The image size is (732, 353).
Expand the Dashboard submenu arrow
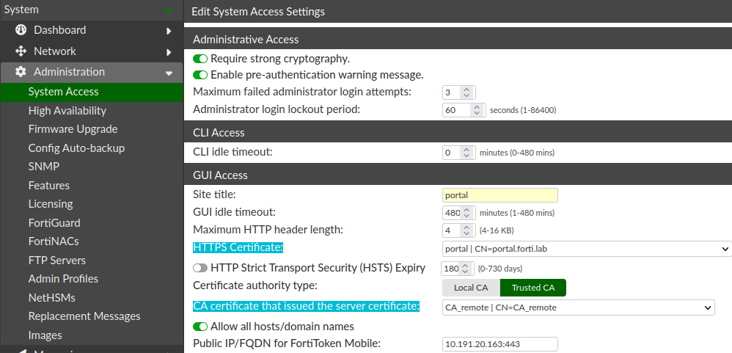pos(169,31)
